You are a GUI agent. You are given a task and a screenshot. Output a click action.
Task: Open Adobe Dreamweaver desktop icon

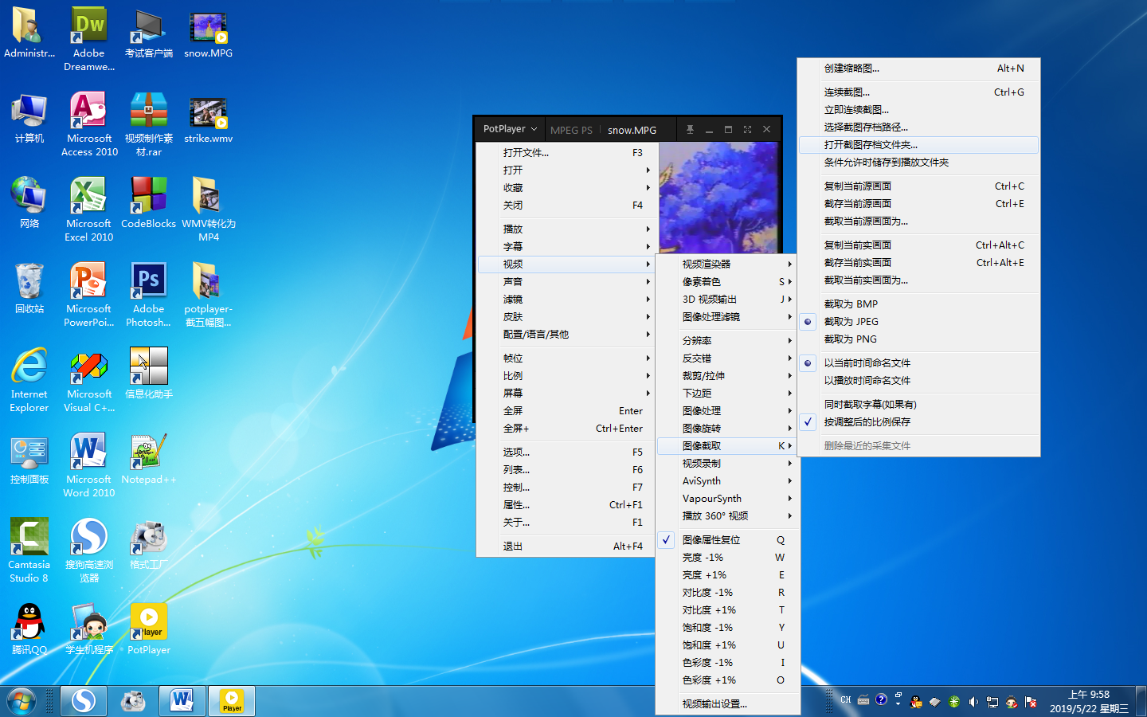89,39
